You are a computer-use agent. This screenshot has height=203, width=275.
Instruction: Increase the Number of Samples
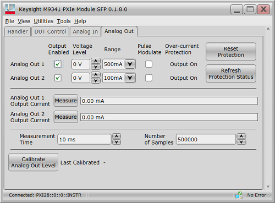tap(241, 136)
